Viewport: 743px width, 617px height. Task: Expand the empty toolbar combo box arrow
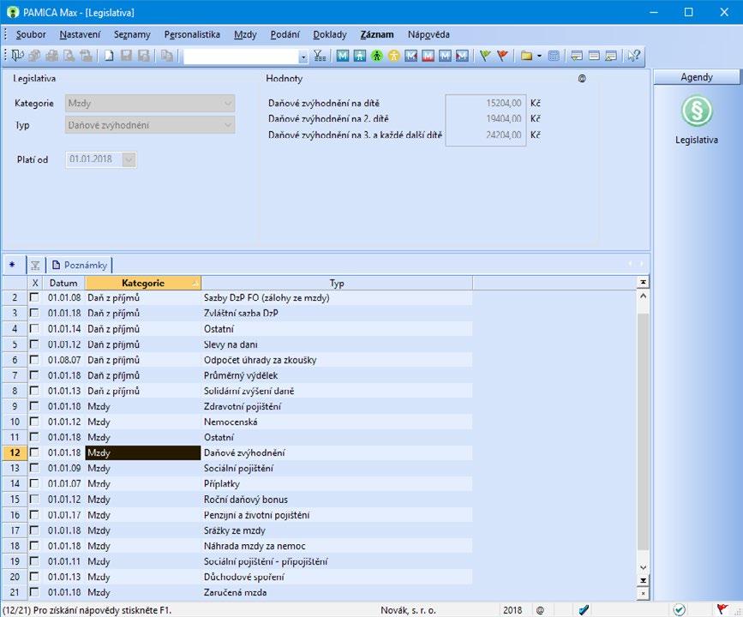pos(303,57)
